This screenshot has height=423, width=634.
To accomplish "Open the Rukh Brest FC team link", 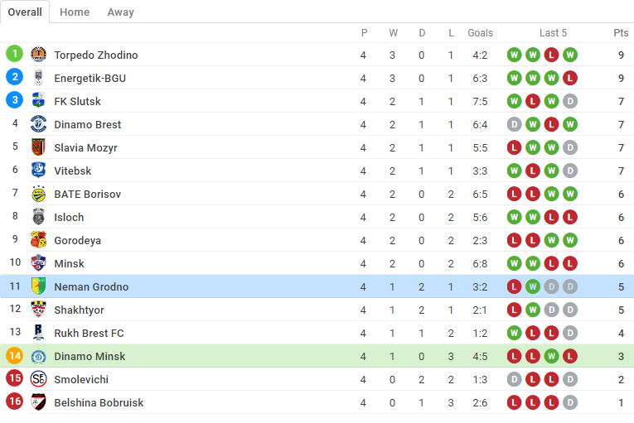I will point(89,333).
